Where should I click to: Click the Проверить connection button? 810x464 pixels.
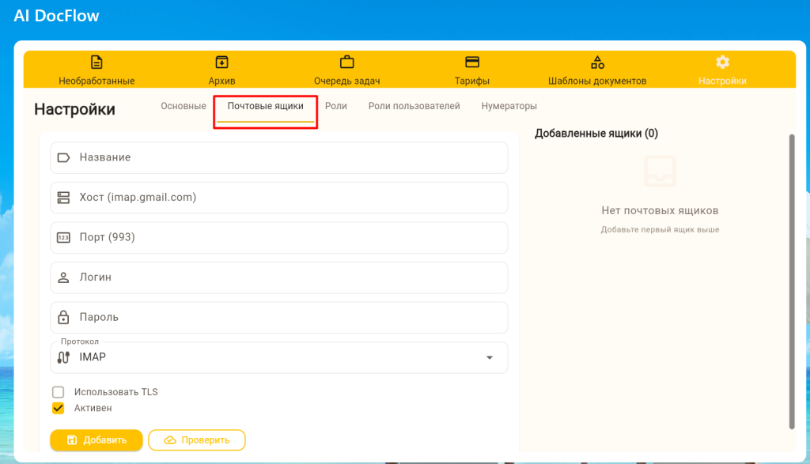197,440
